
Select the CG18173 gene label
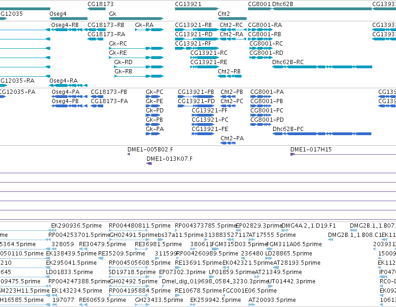[101, 4]
